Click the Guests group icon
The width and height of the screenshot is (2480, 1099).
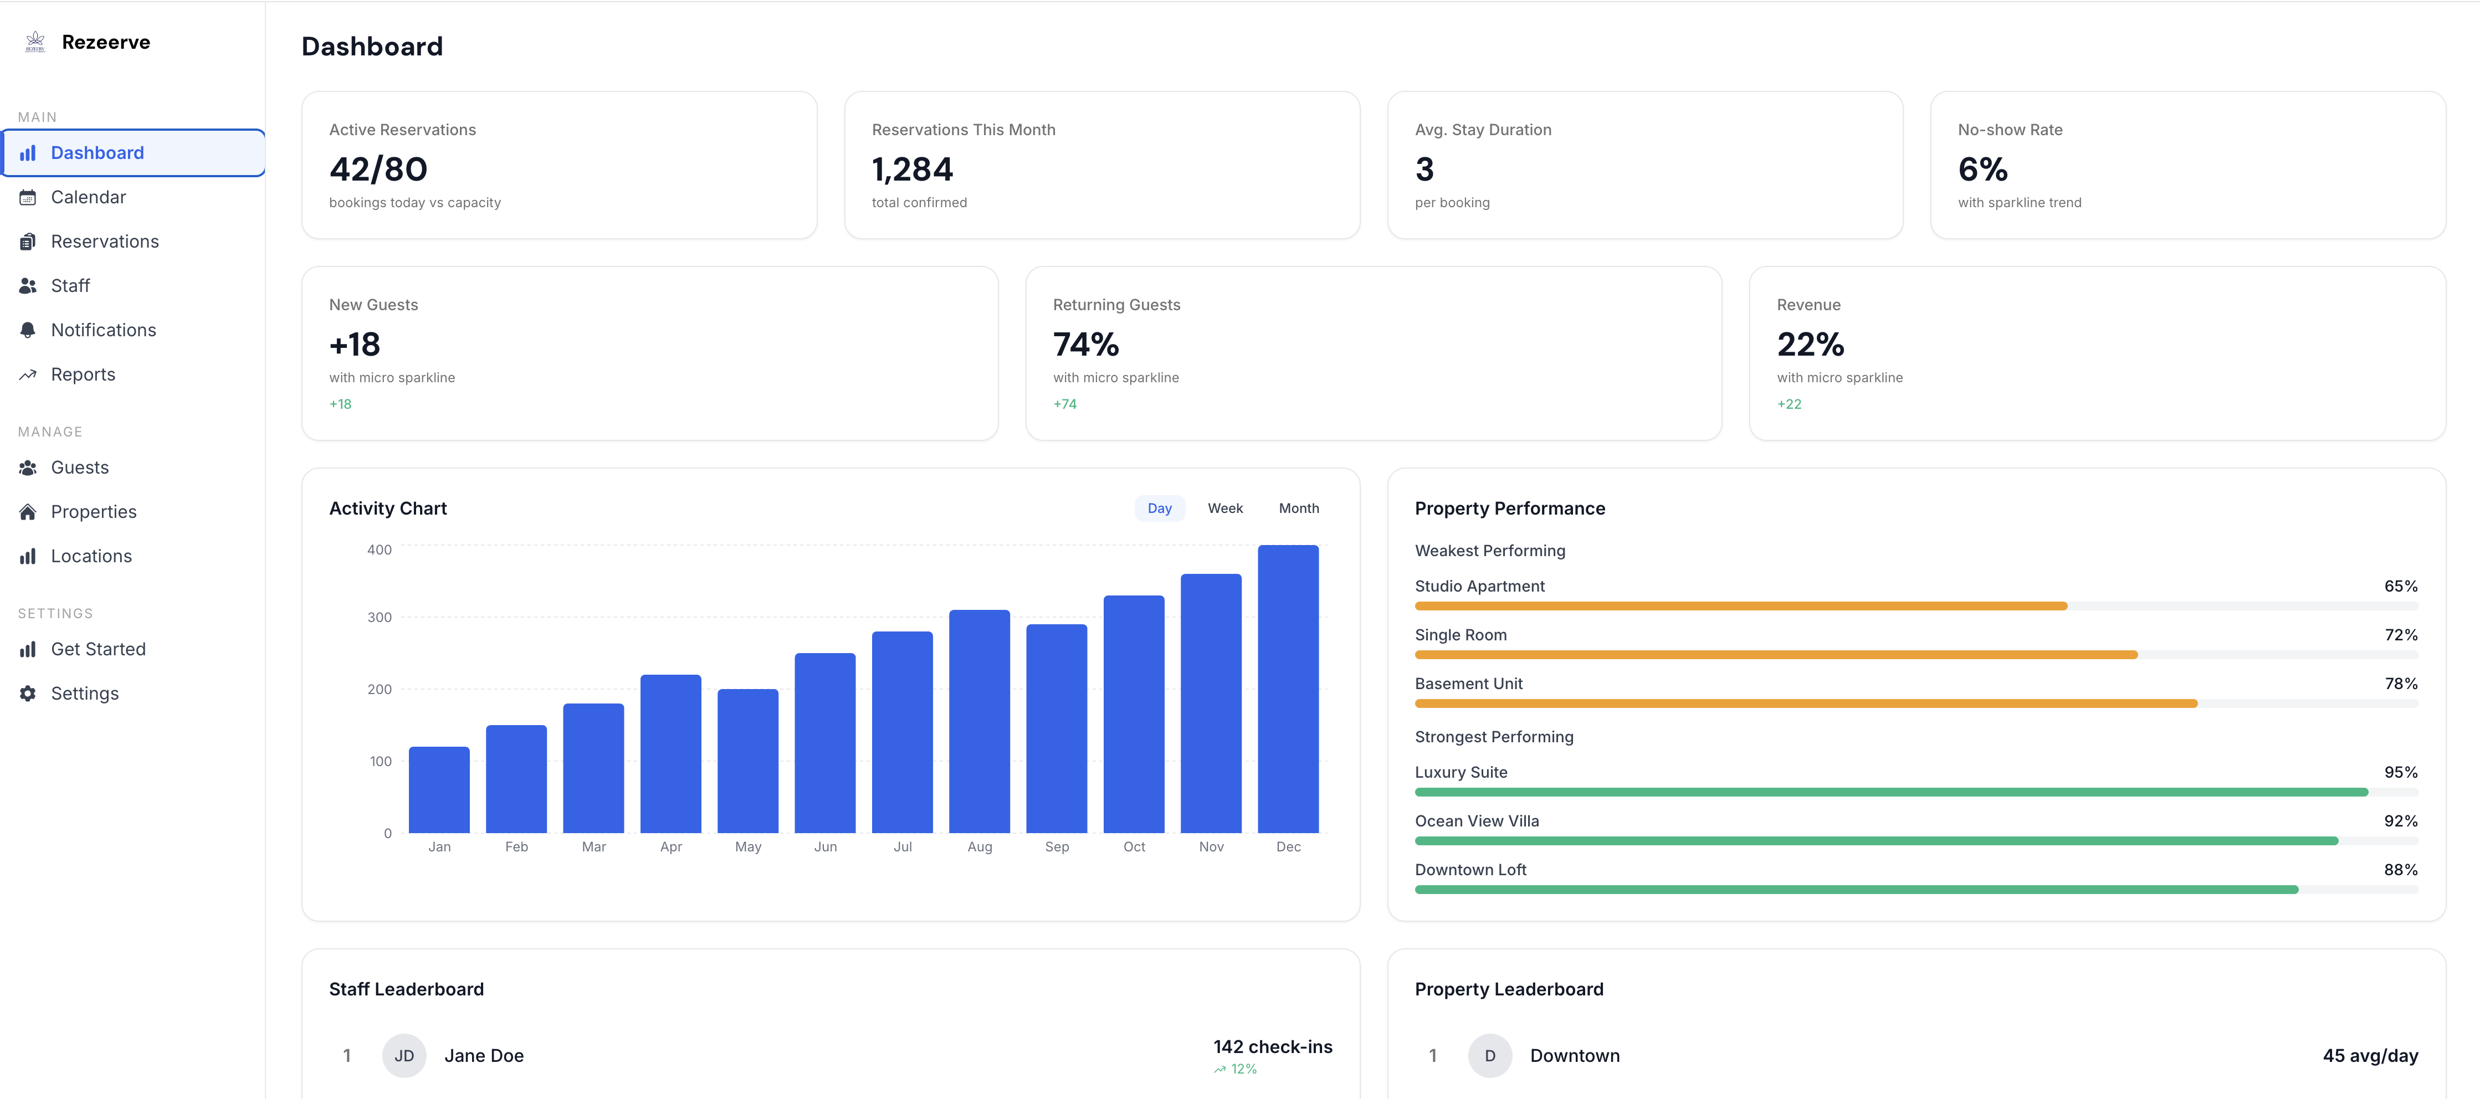[28, 468]
